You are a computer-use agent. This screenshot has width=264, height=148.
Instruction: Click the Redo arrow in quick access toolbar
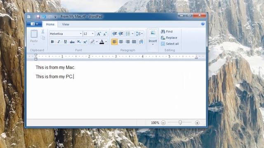pos(50,16)
